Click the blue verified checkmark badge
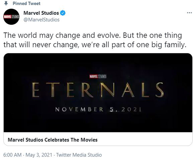Screen dimensions: 195x160 [x=63, y=13]
